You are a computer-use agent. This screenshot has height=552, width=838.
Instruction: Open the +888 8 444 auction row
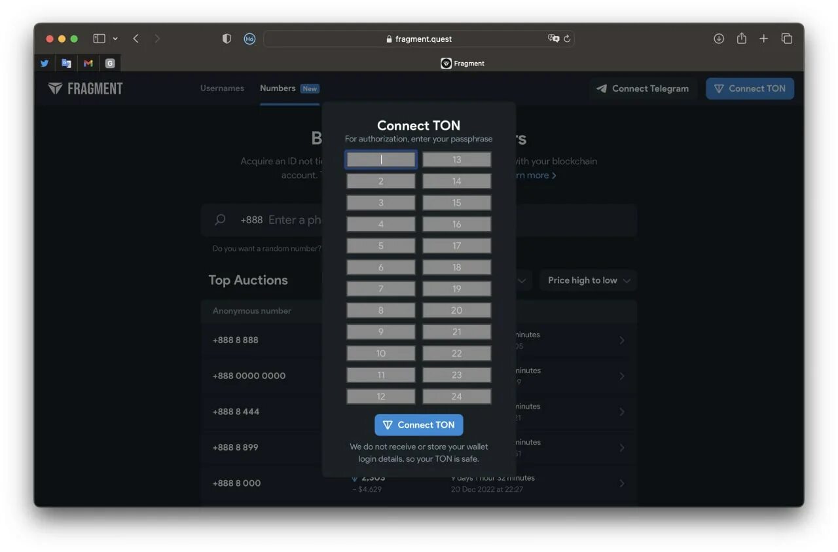point(419,412)
